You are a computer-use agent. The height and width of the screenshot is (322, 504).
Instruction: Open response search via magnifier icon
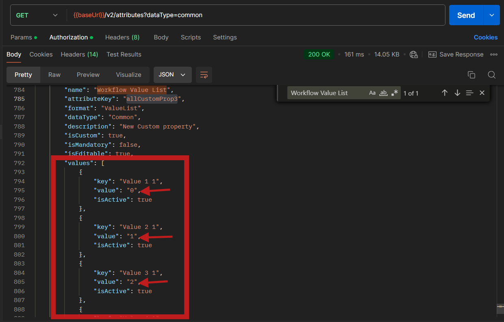click(x=491, y=75)
